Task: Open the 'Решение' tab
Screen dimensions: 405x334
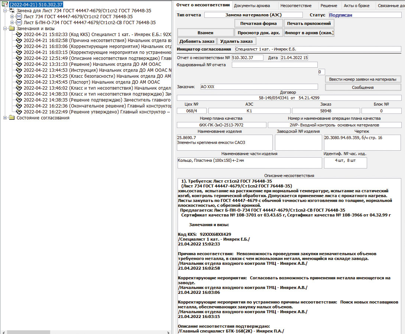Action: [329, 6]
